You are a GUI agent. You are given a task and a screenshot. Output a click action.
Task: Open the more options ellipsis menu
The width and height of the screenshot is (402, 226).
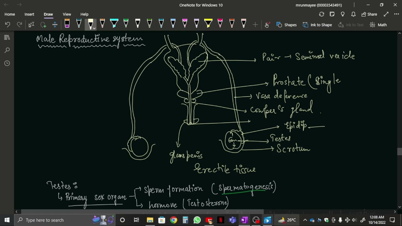(x=396, y=14)
